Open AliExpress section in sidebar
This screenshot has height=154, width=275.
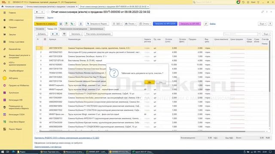pos(13,78)
